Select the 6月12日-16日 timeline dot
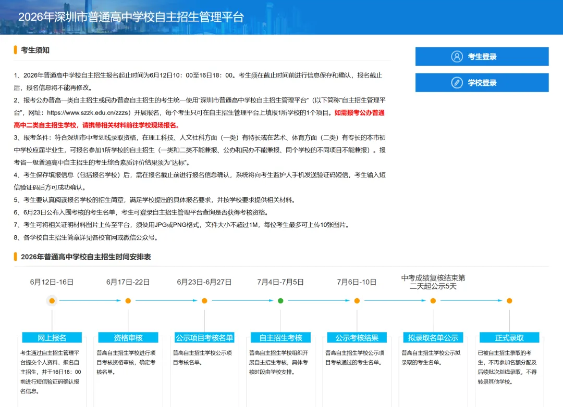Image resolution: width=563 pixels, height=407 pixels. coord(52,300)
